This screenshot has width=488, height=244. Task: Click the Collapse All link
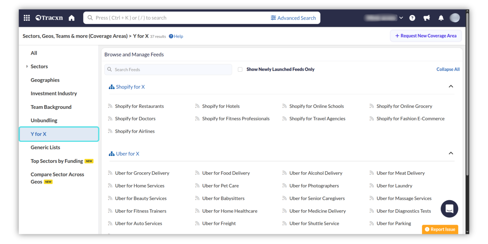[x=448, y=69]
